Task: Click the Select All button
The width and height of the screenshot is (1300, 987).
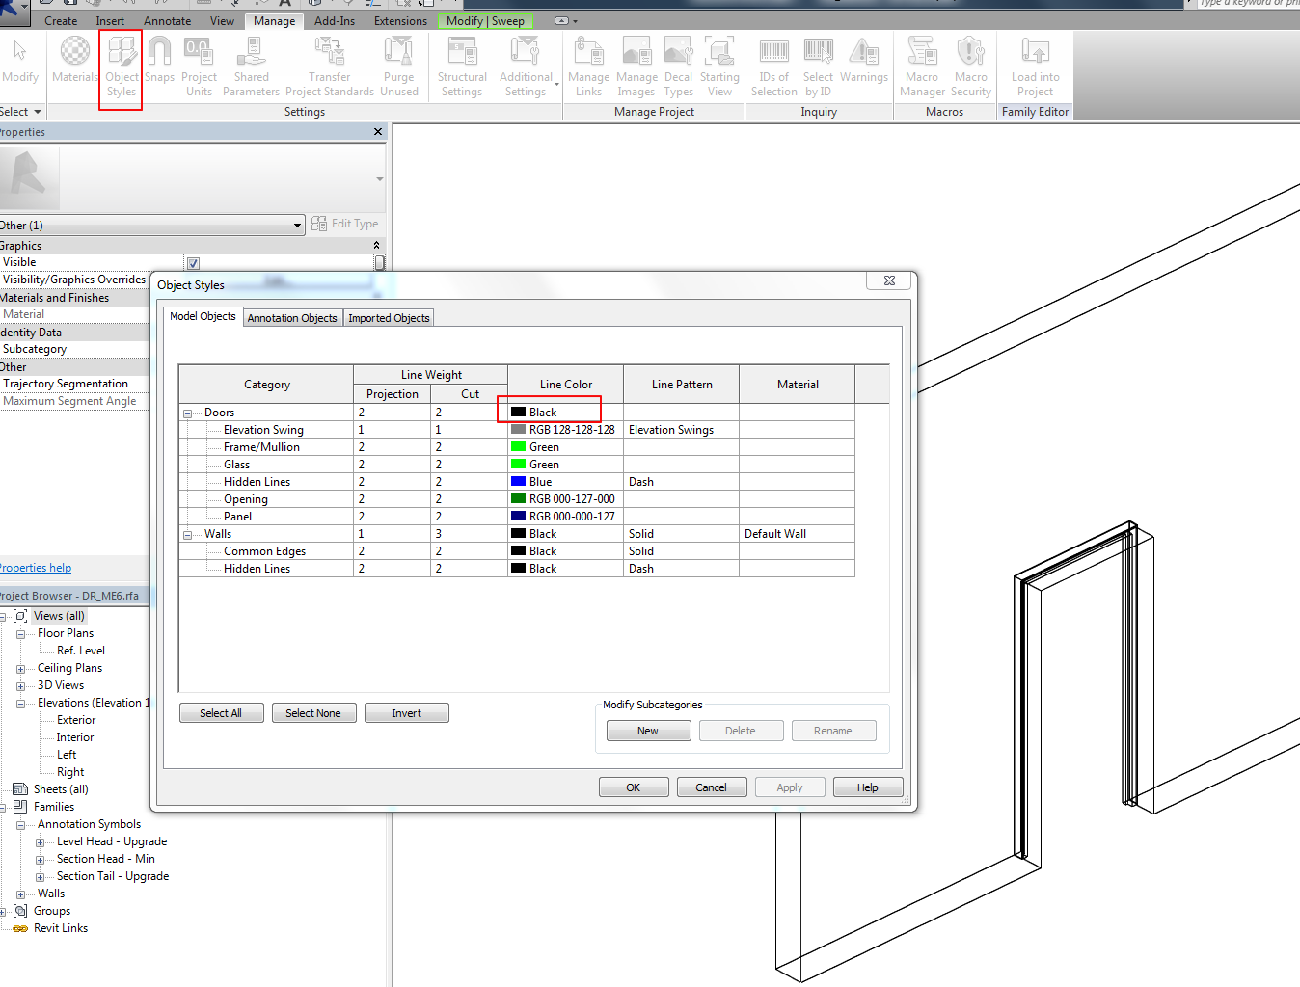Action: [x=221, y=713]
